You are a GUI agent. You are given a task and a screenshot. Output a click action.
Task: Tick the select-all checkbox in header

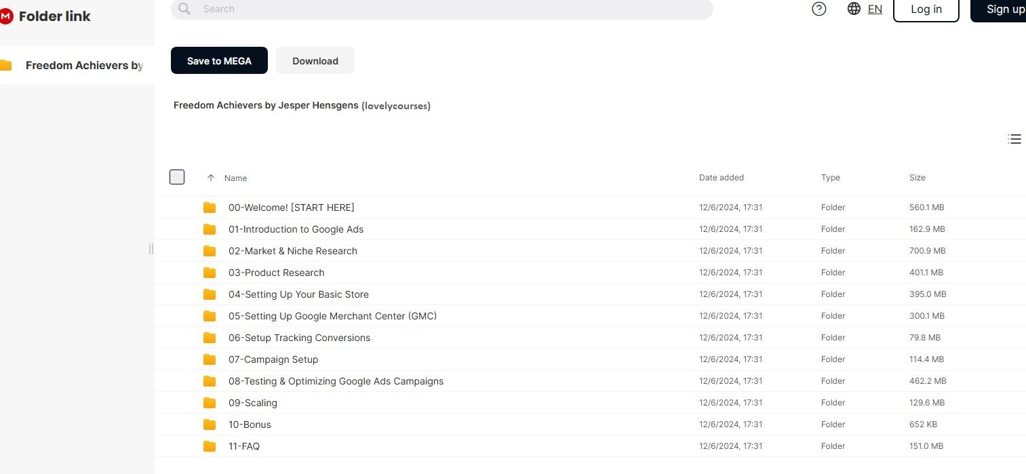click(177, 177)
